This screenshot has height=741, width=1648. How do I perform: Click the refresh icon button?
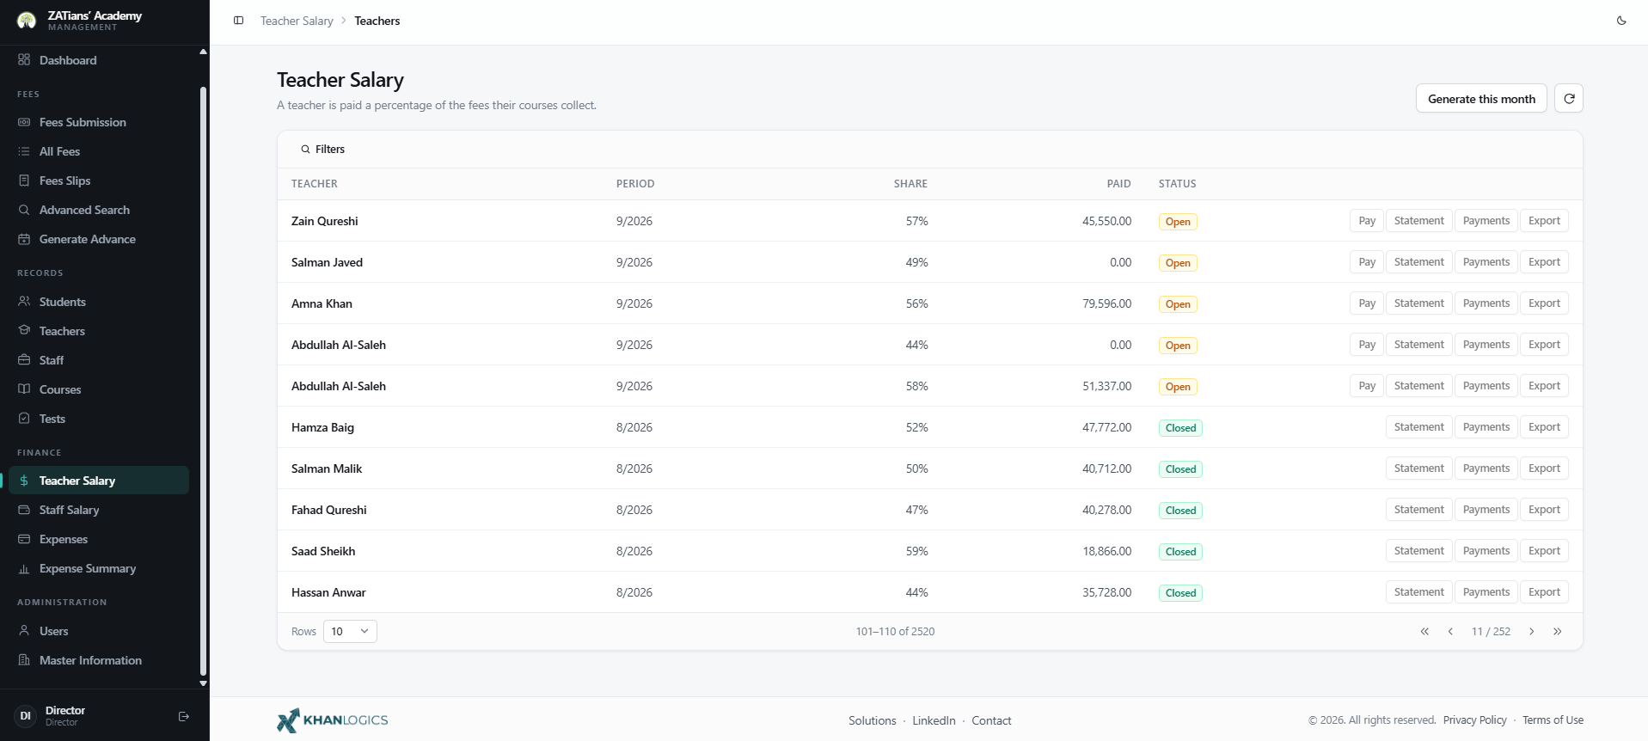pos(1569,99)
